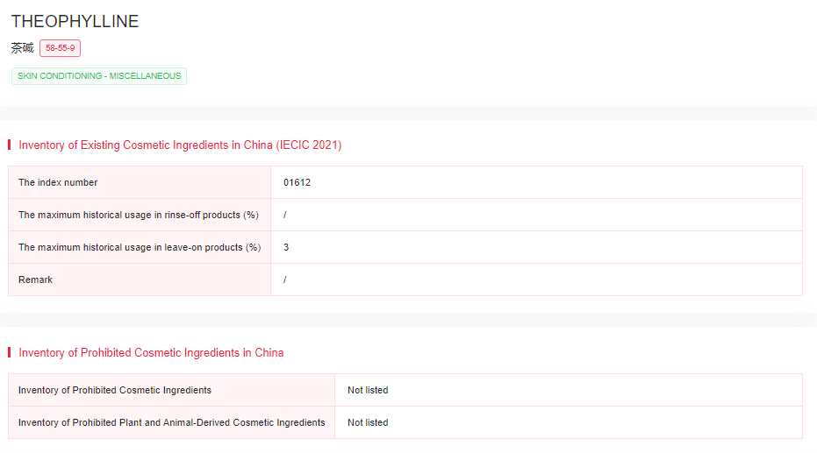This screenshot has width=817, height=453.
Task: Click the THEOPHYLLINE ingredient title
Action: [x=75, y=22]
